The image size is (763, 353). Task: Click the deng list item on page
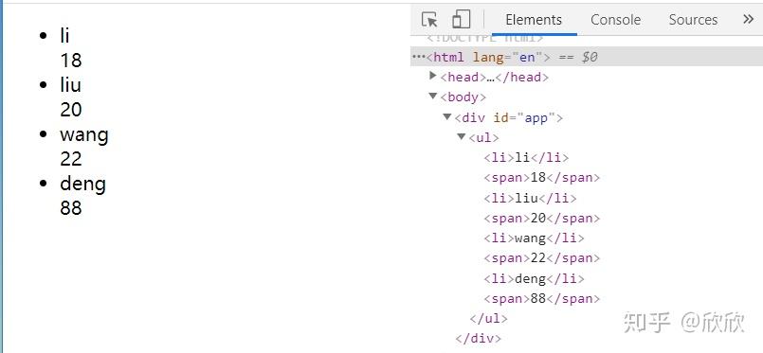pos(82,185)
